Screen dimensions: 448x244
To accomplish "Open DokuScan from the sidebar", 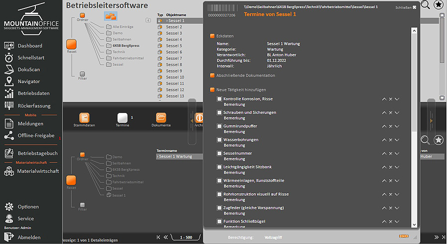I will coord(28,70).
